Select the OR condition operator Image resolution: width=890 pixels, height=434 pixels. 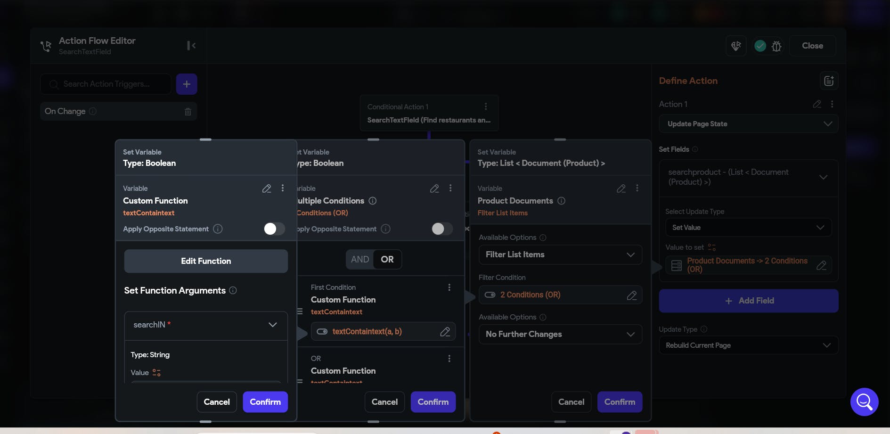pos(387,260)
